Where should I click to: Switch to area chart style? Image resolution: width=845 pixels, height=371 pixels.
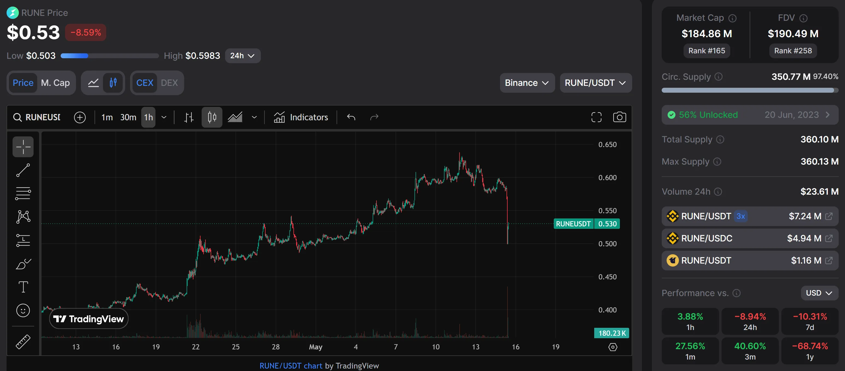pos(235,117)
